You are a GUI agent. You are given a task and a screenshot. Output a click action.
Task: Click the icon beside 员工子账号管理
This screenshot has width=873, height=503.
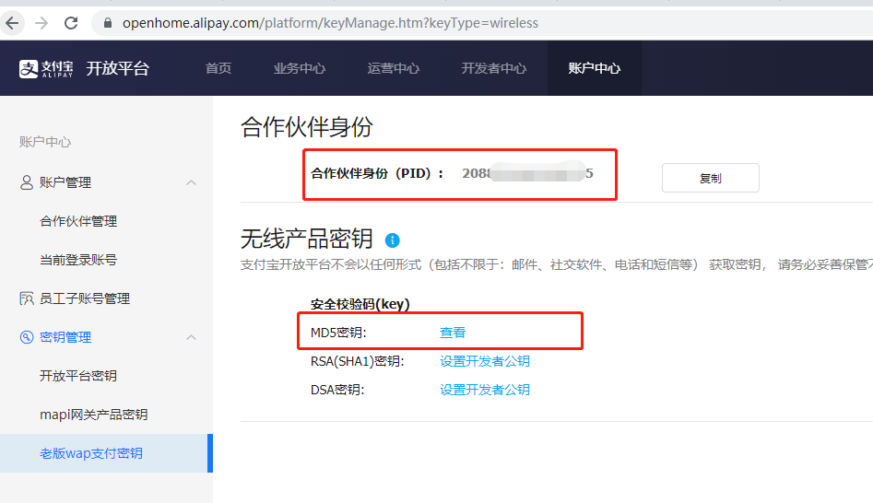(26, 298)
